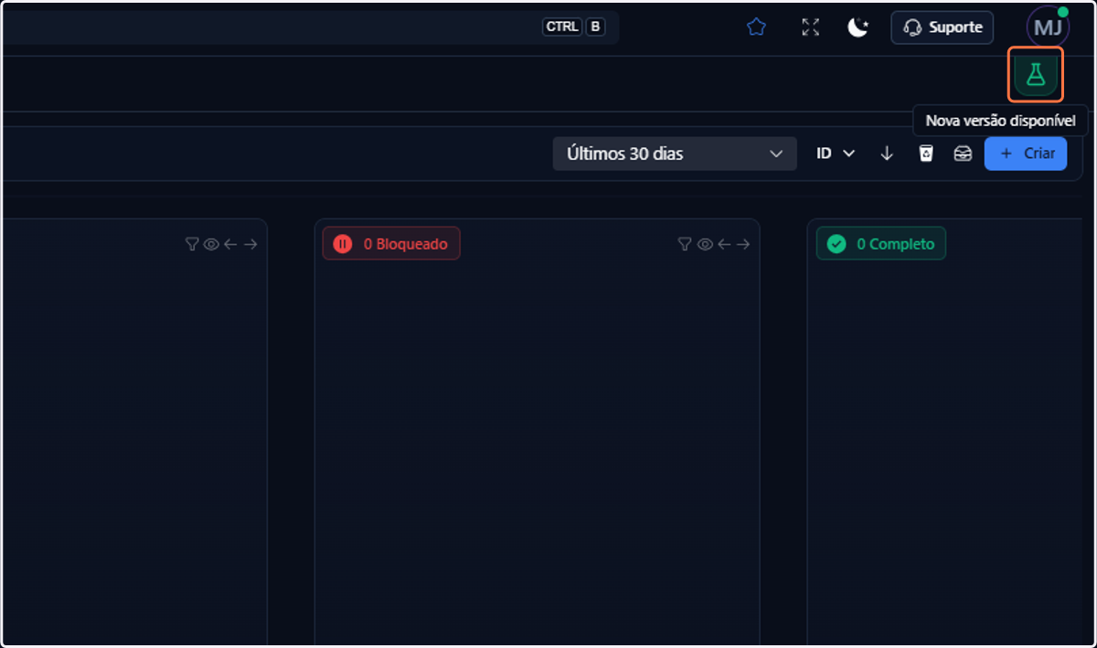Click the blue Criar button
Screen dimensions: 1097x648
pos(1026,154)
